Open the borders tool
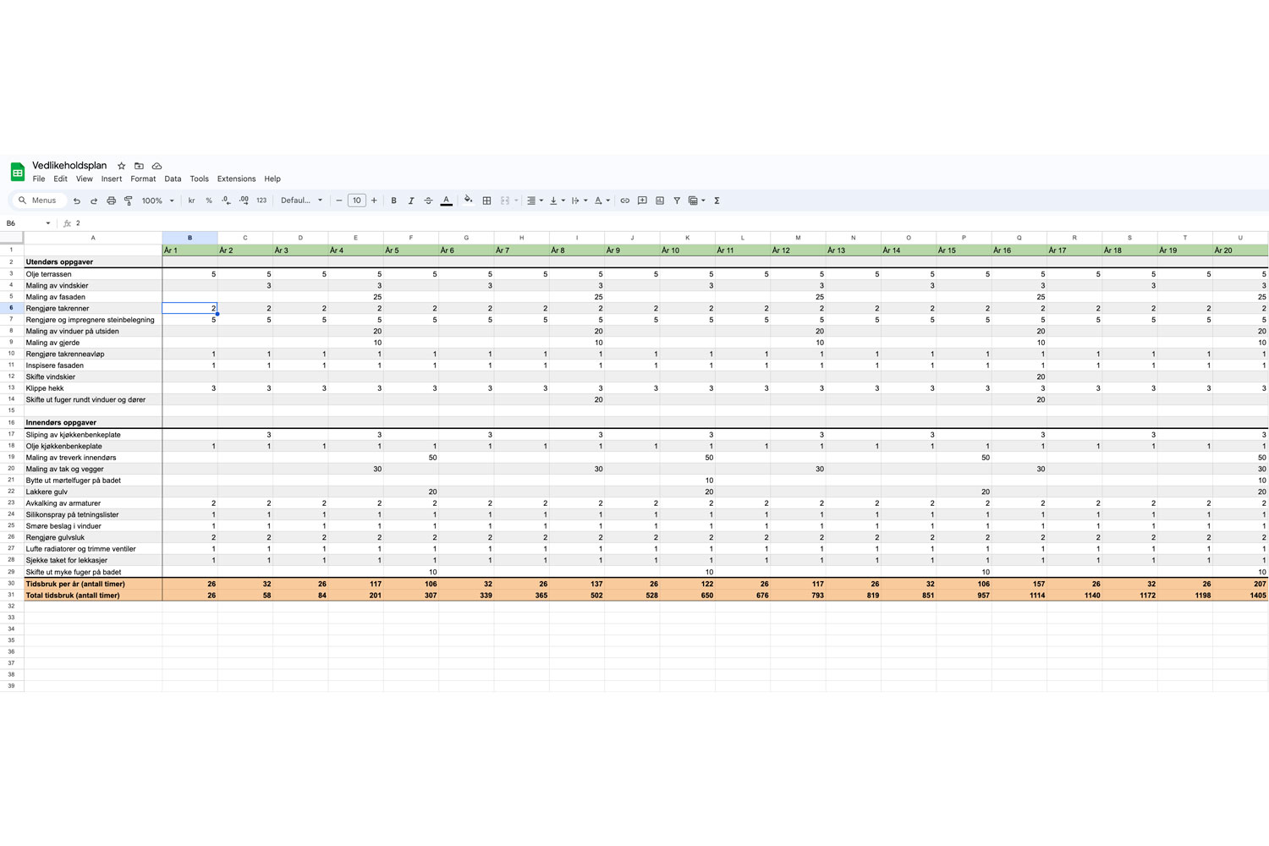Screen dimensions: 1269x846 486,201
